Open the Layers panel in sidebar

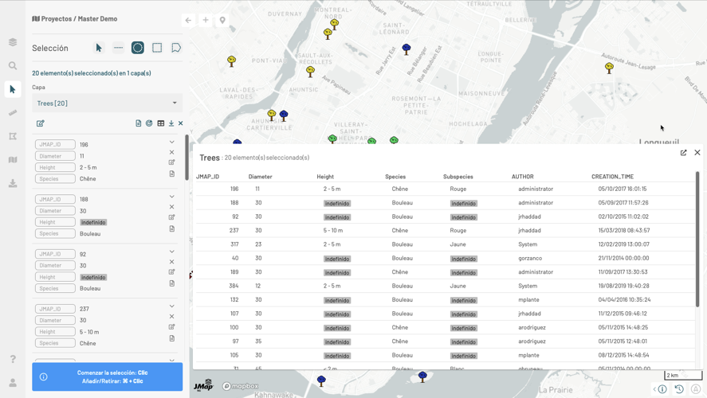tap(13, 42)
